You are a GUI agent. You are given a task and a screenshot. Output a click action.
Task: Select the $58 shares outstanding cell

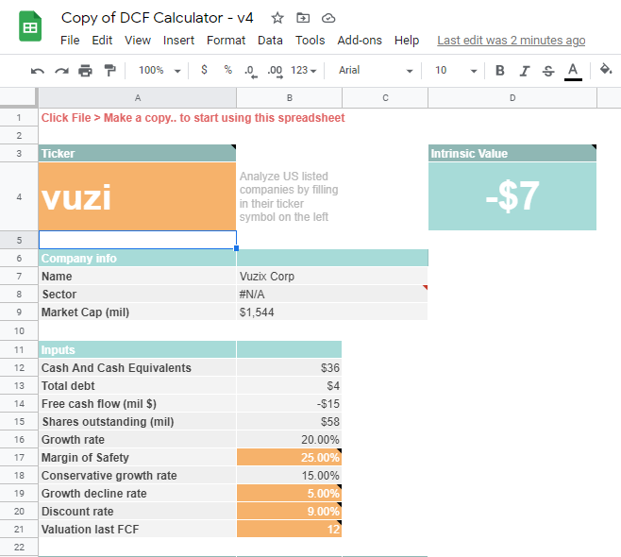289,421
